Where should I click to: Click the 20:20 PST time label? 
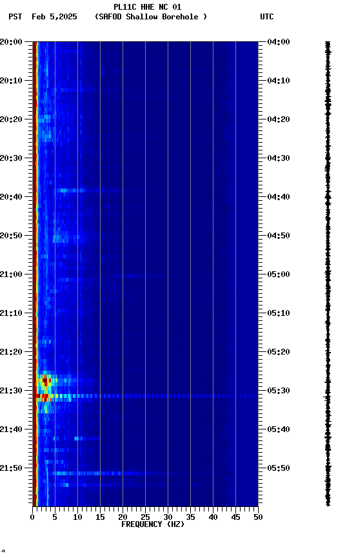click(11, 119)
